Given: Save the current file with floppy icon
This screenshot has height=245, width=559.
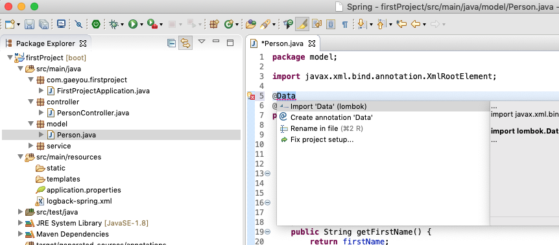Looking at the screenshot, I should pos(29,24).
